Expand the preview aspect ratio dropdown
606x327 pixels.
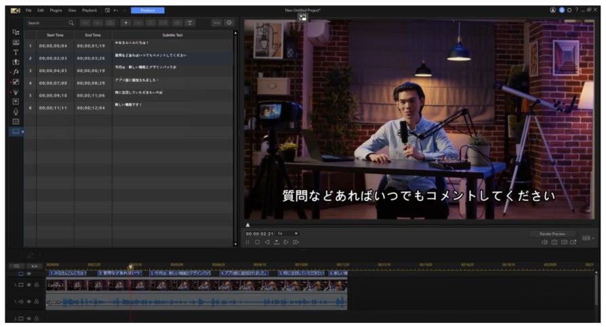(x=588, y=238)
